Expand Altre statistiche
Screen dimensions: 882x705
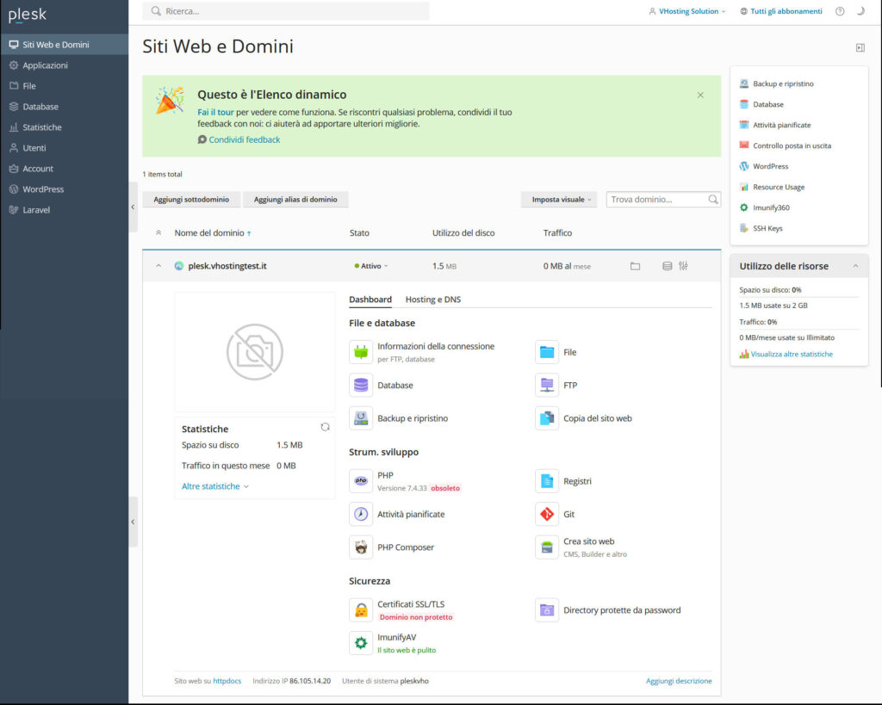coord(214,486)
